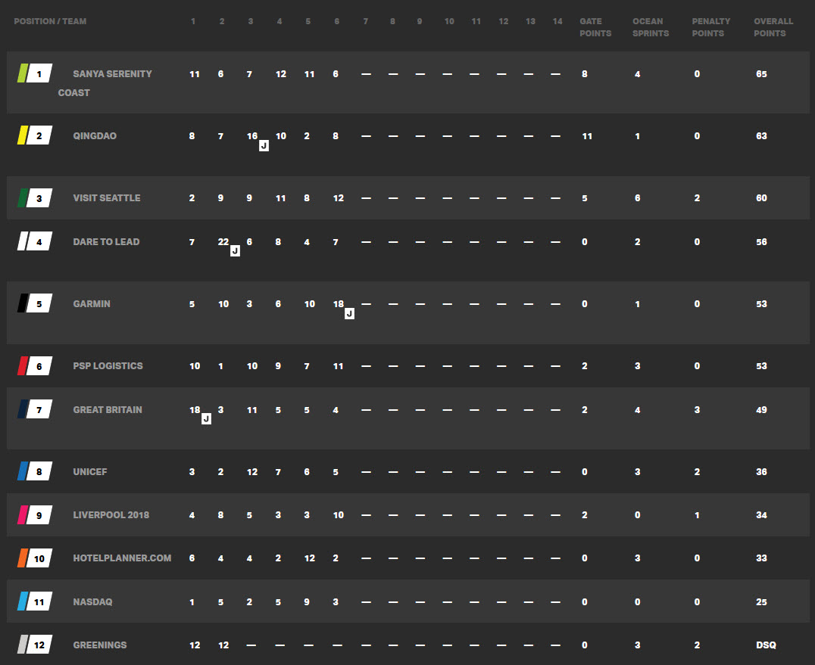Click the position 1 badge for Sanya
Image resolution: width=815 pixels, height=665 pixels.
tap(39, 74)
